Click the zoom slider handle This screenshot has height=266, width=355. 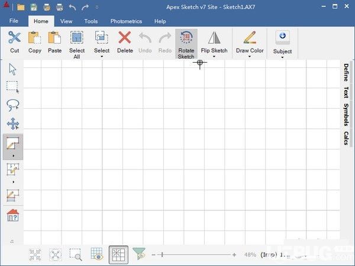(x=162, y=255)
